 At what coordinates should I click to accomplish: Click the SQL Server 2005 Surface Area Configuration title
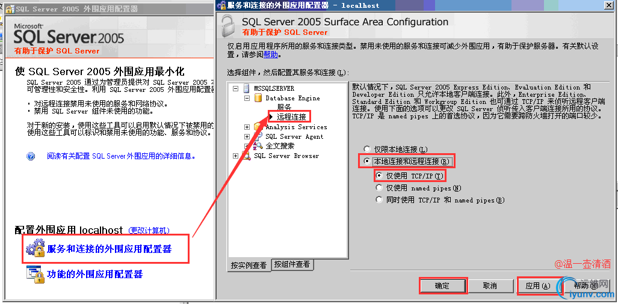[345, 22]
